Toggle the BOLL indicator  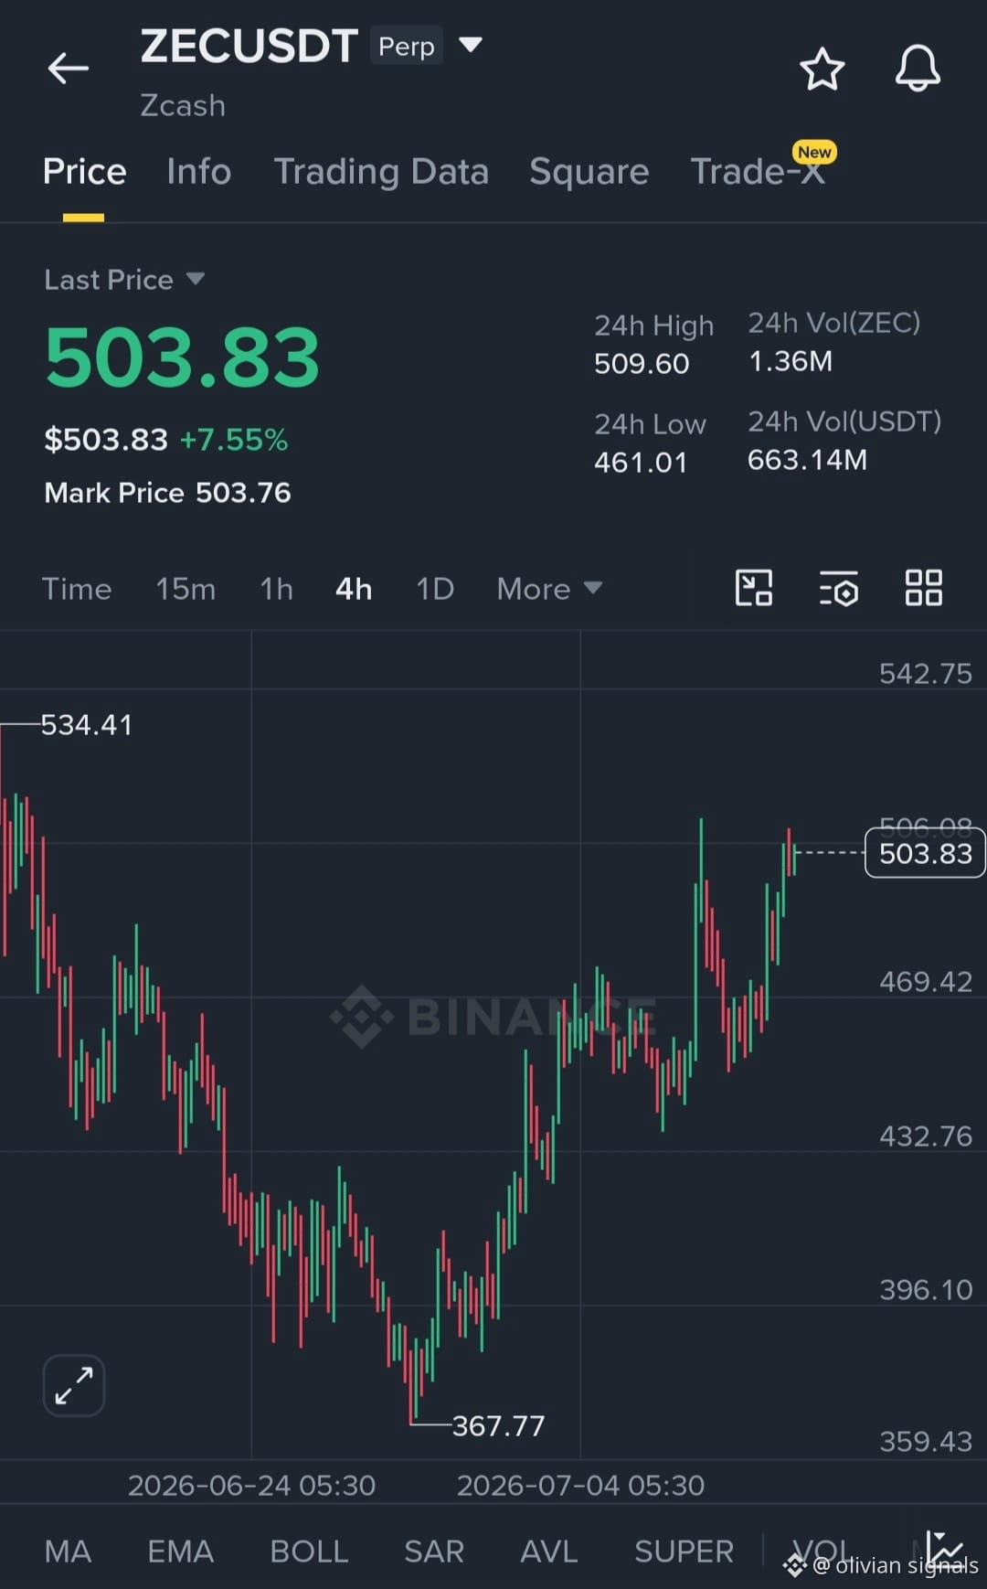[309, 1552]
